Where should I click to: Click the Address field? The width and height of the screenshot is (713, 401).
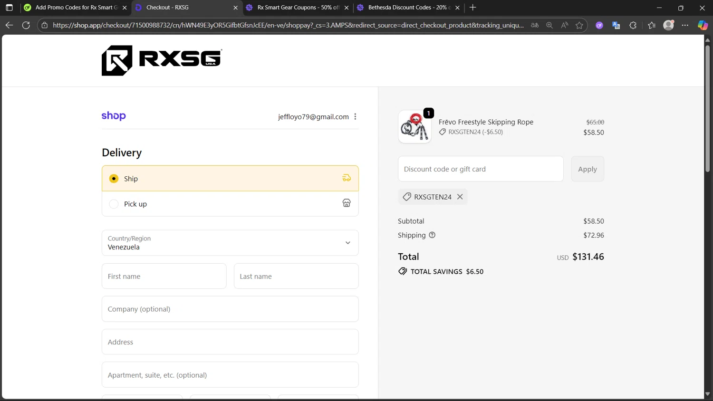pyautogui.click(x=230, y=342)
